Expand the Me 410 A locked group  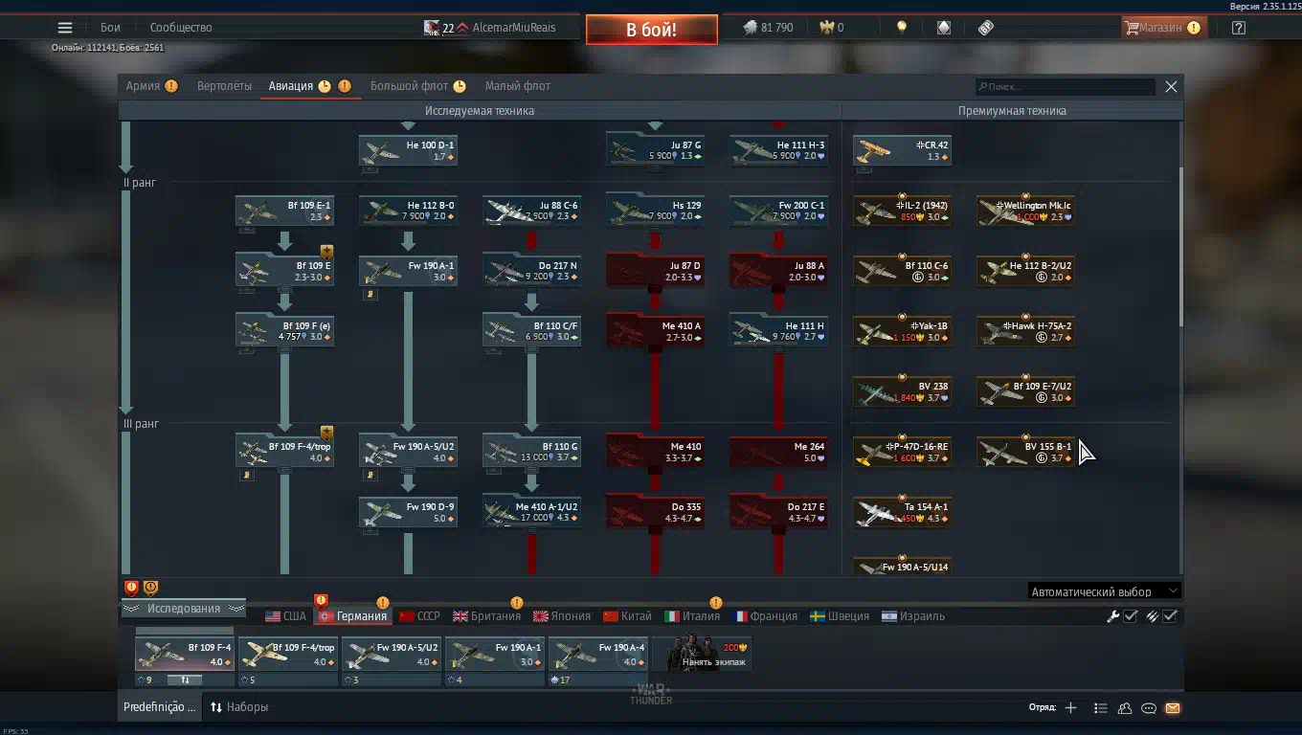[x=655, y=331]
